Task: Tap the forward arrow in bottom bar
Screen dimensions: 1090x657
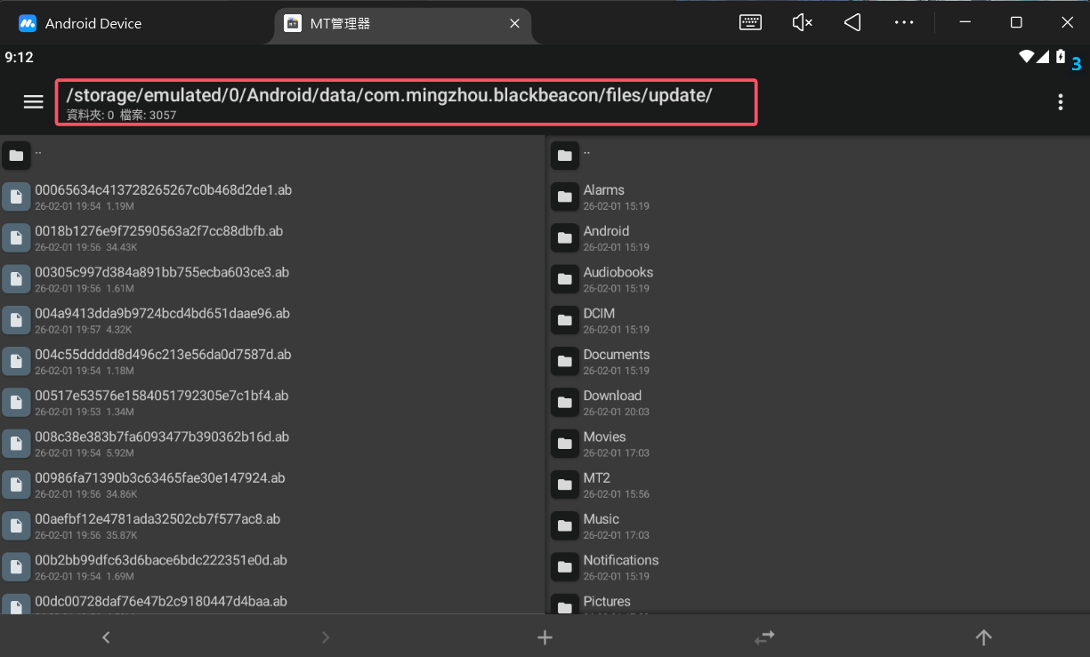Action: coord(326,637)
